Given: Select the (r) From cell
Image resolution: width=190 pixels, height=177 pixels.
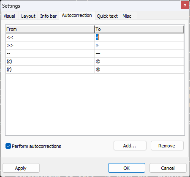Looking at the screenshot, I should [x=50, y=69].
